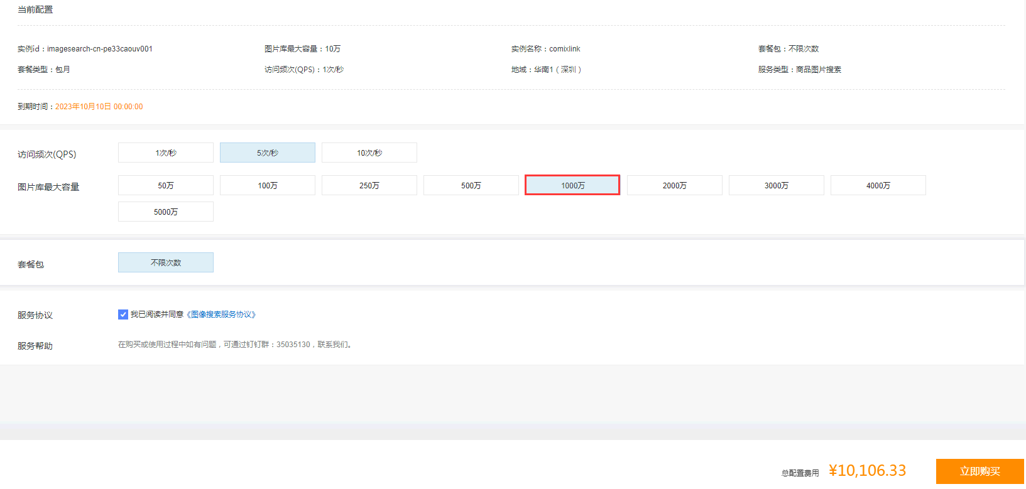1026x489 pixels.
Task: Choose 1000万 image library capacity
Action: click(x=573, y=185)
